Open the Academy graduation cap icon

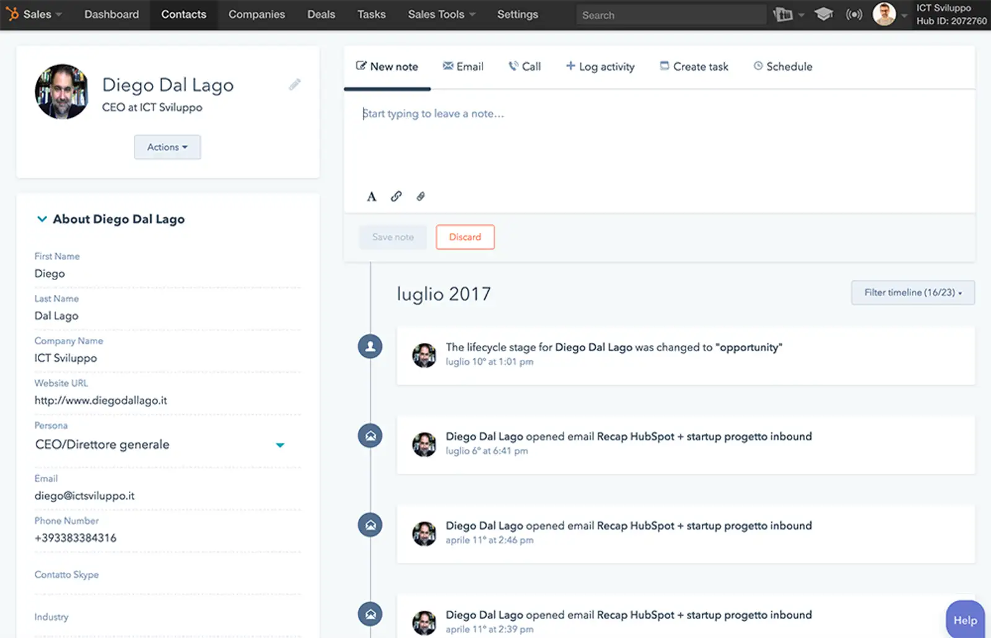(823, 14)
